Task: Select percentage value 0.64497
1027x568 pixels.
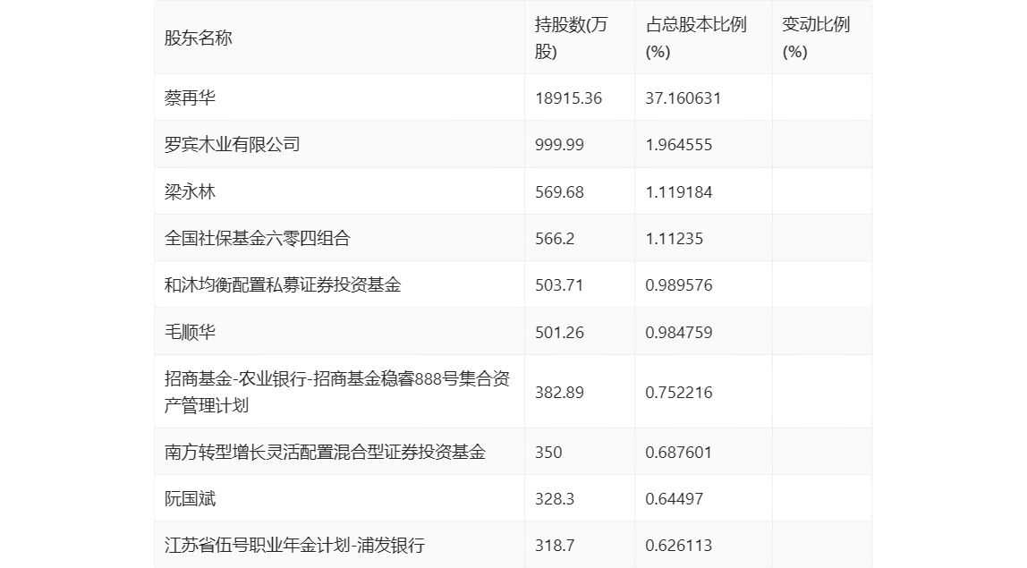Action: coord(674,499)
